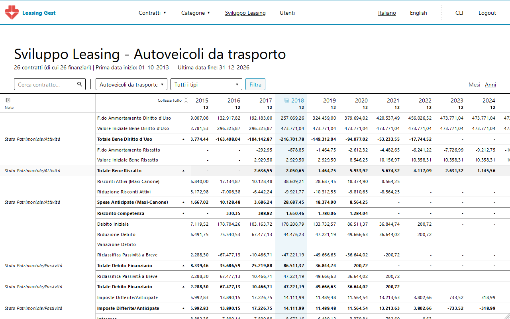This screenshot has width=510, height=319.
Task: Click the Valore Iniziale Bene Diritto d'Uso label
Action: pos(133,128)
